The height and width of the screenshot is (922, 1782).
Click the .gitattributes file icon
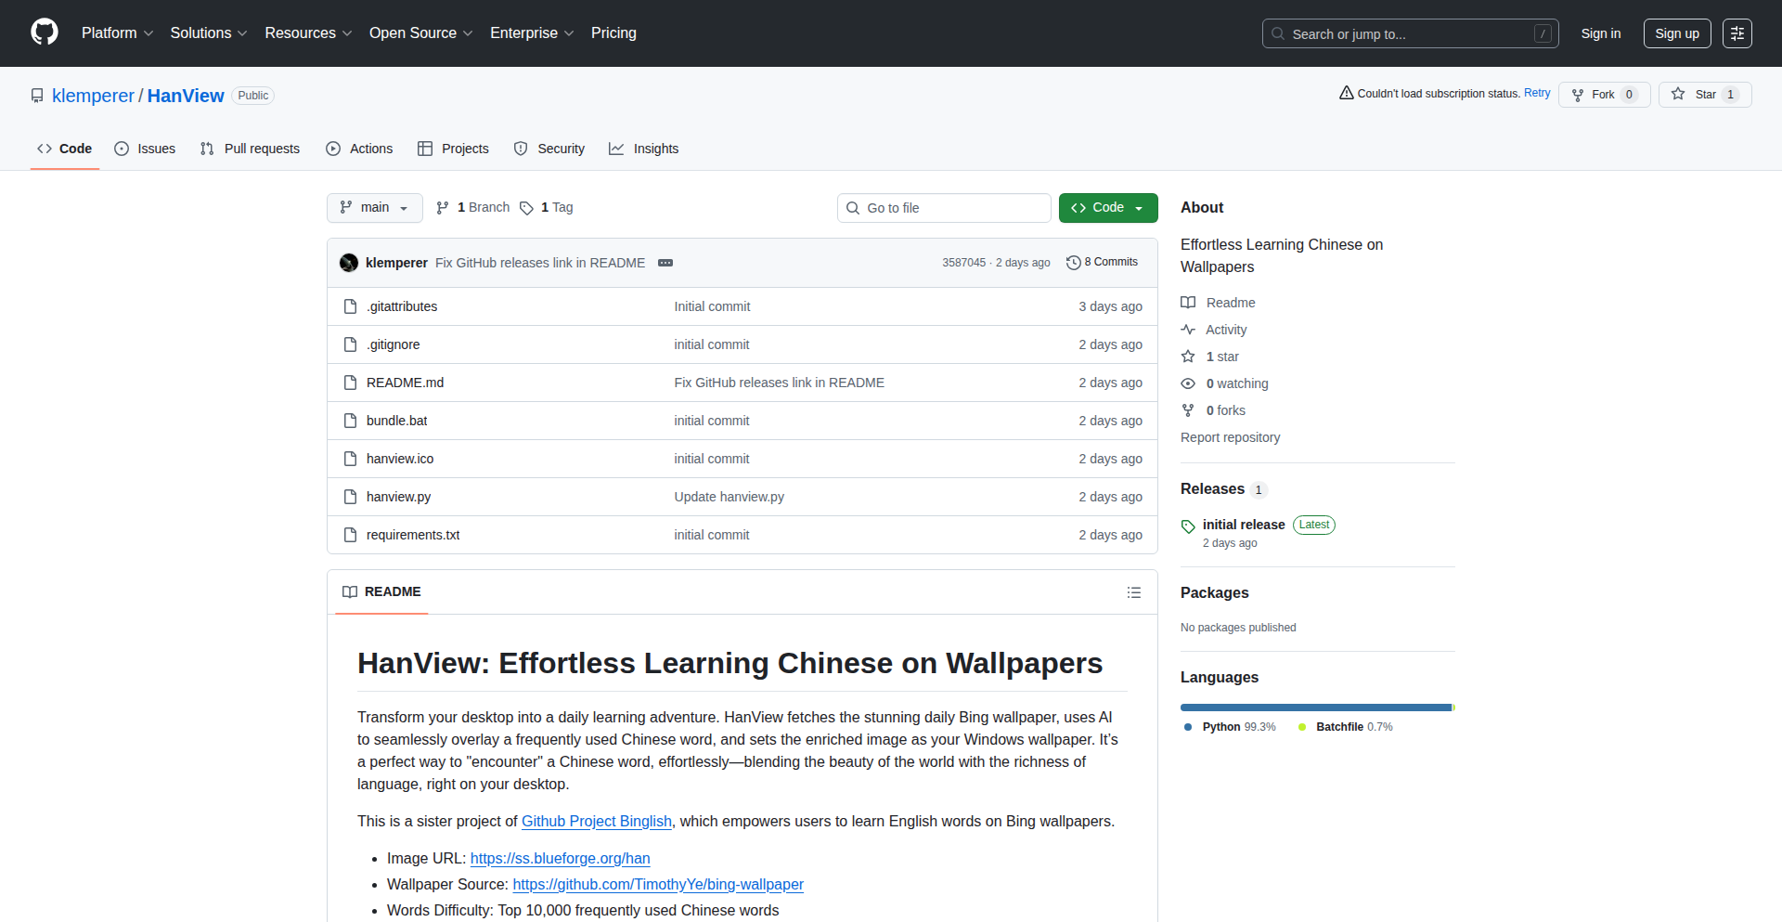coord(350,306)
